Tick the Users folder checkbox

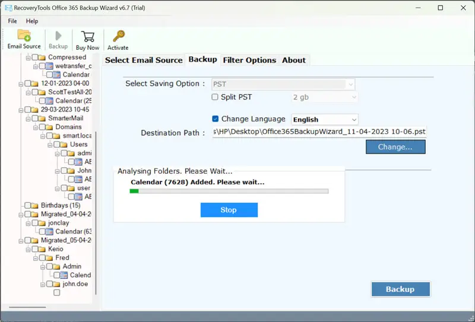pos(57,145)
